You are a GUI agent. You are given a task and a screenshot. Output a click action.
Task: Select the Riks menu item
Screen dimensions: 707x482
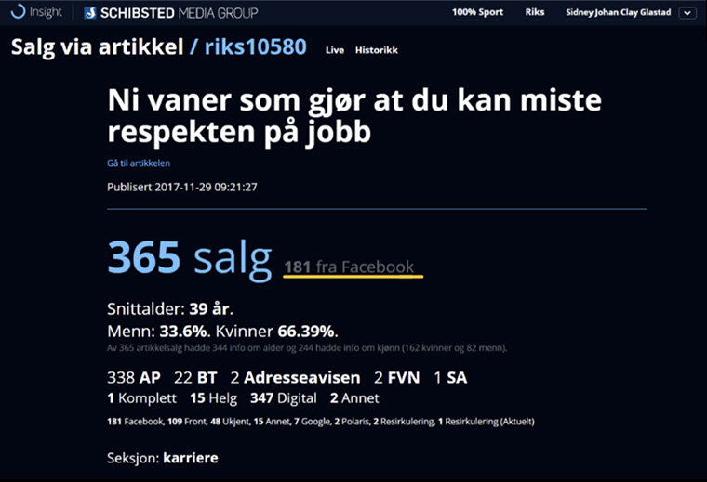[x=535, y=12]
